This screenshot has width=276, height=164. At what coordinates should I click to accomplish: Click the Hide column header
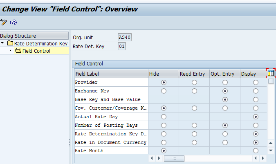click(155, 74)
